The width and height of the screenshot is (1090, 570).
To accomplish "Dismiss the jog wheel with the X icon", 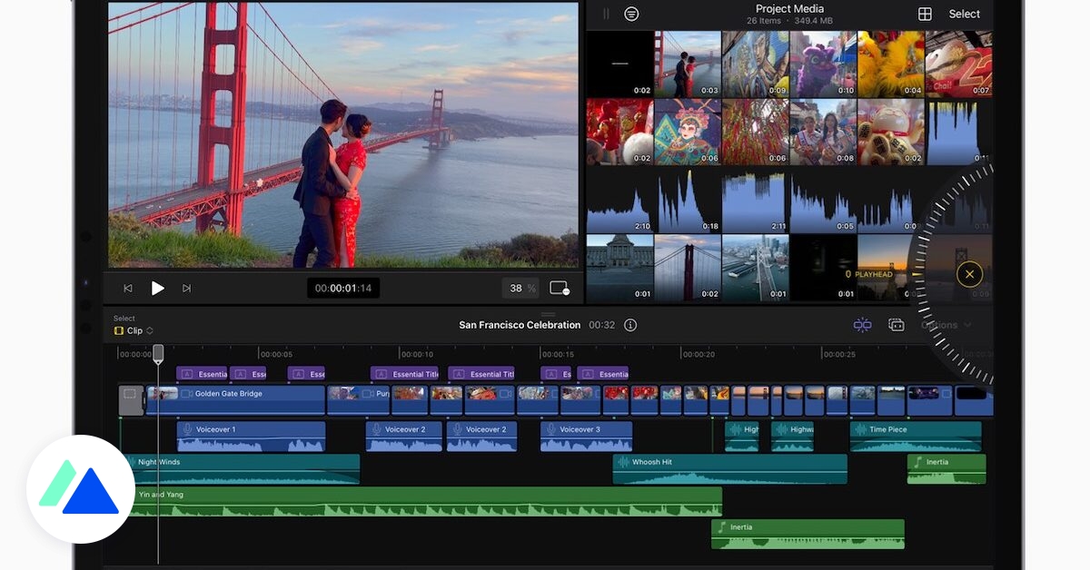I will [969, 273].
